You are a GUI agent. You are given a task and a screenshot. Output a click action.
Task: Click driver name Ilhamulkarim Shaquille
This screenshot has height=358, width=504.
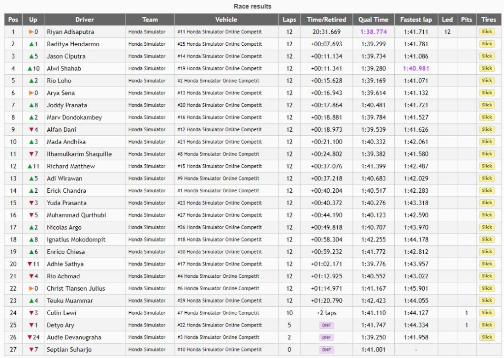point(79,154)
